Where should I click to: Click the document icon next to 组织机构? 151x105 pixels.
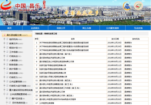(x=7, y=39)
